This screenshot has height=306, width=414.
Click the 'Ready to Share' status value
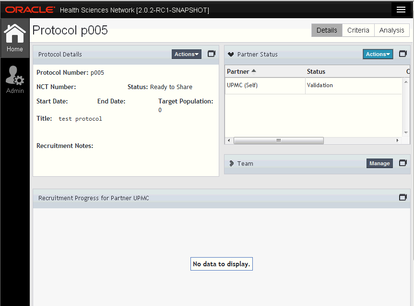(x=171, y=87)
